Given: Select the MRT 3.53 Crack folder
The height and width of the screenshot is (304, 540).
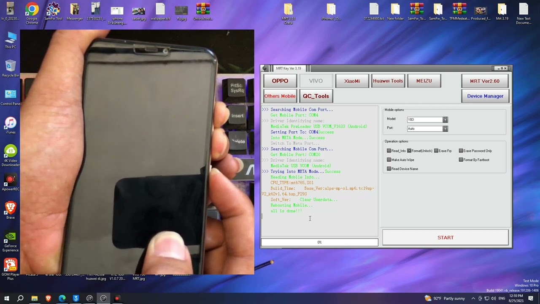Looking at the screenshot, I should [x=288, y=14].
